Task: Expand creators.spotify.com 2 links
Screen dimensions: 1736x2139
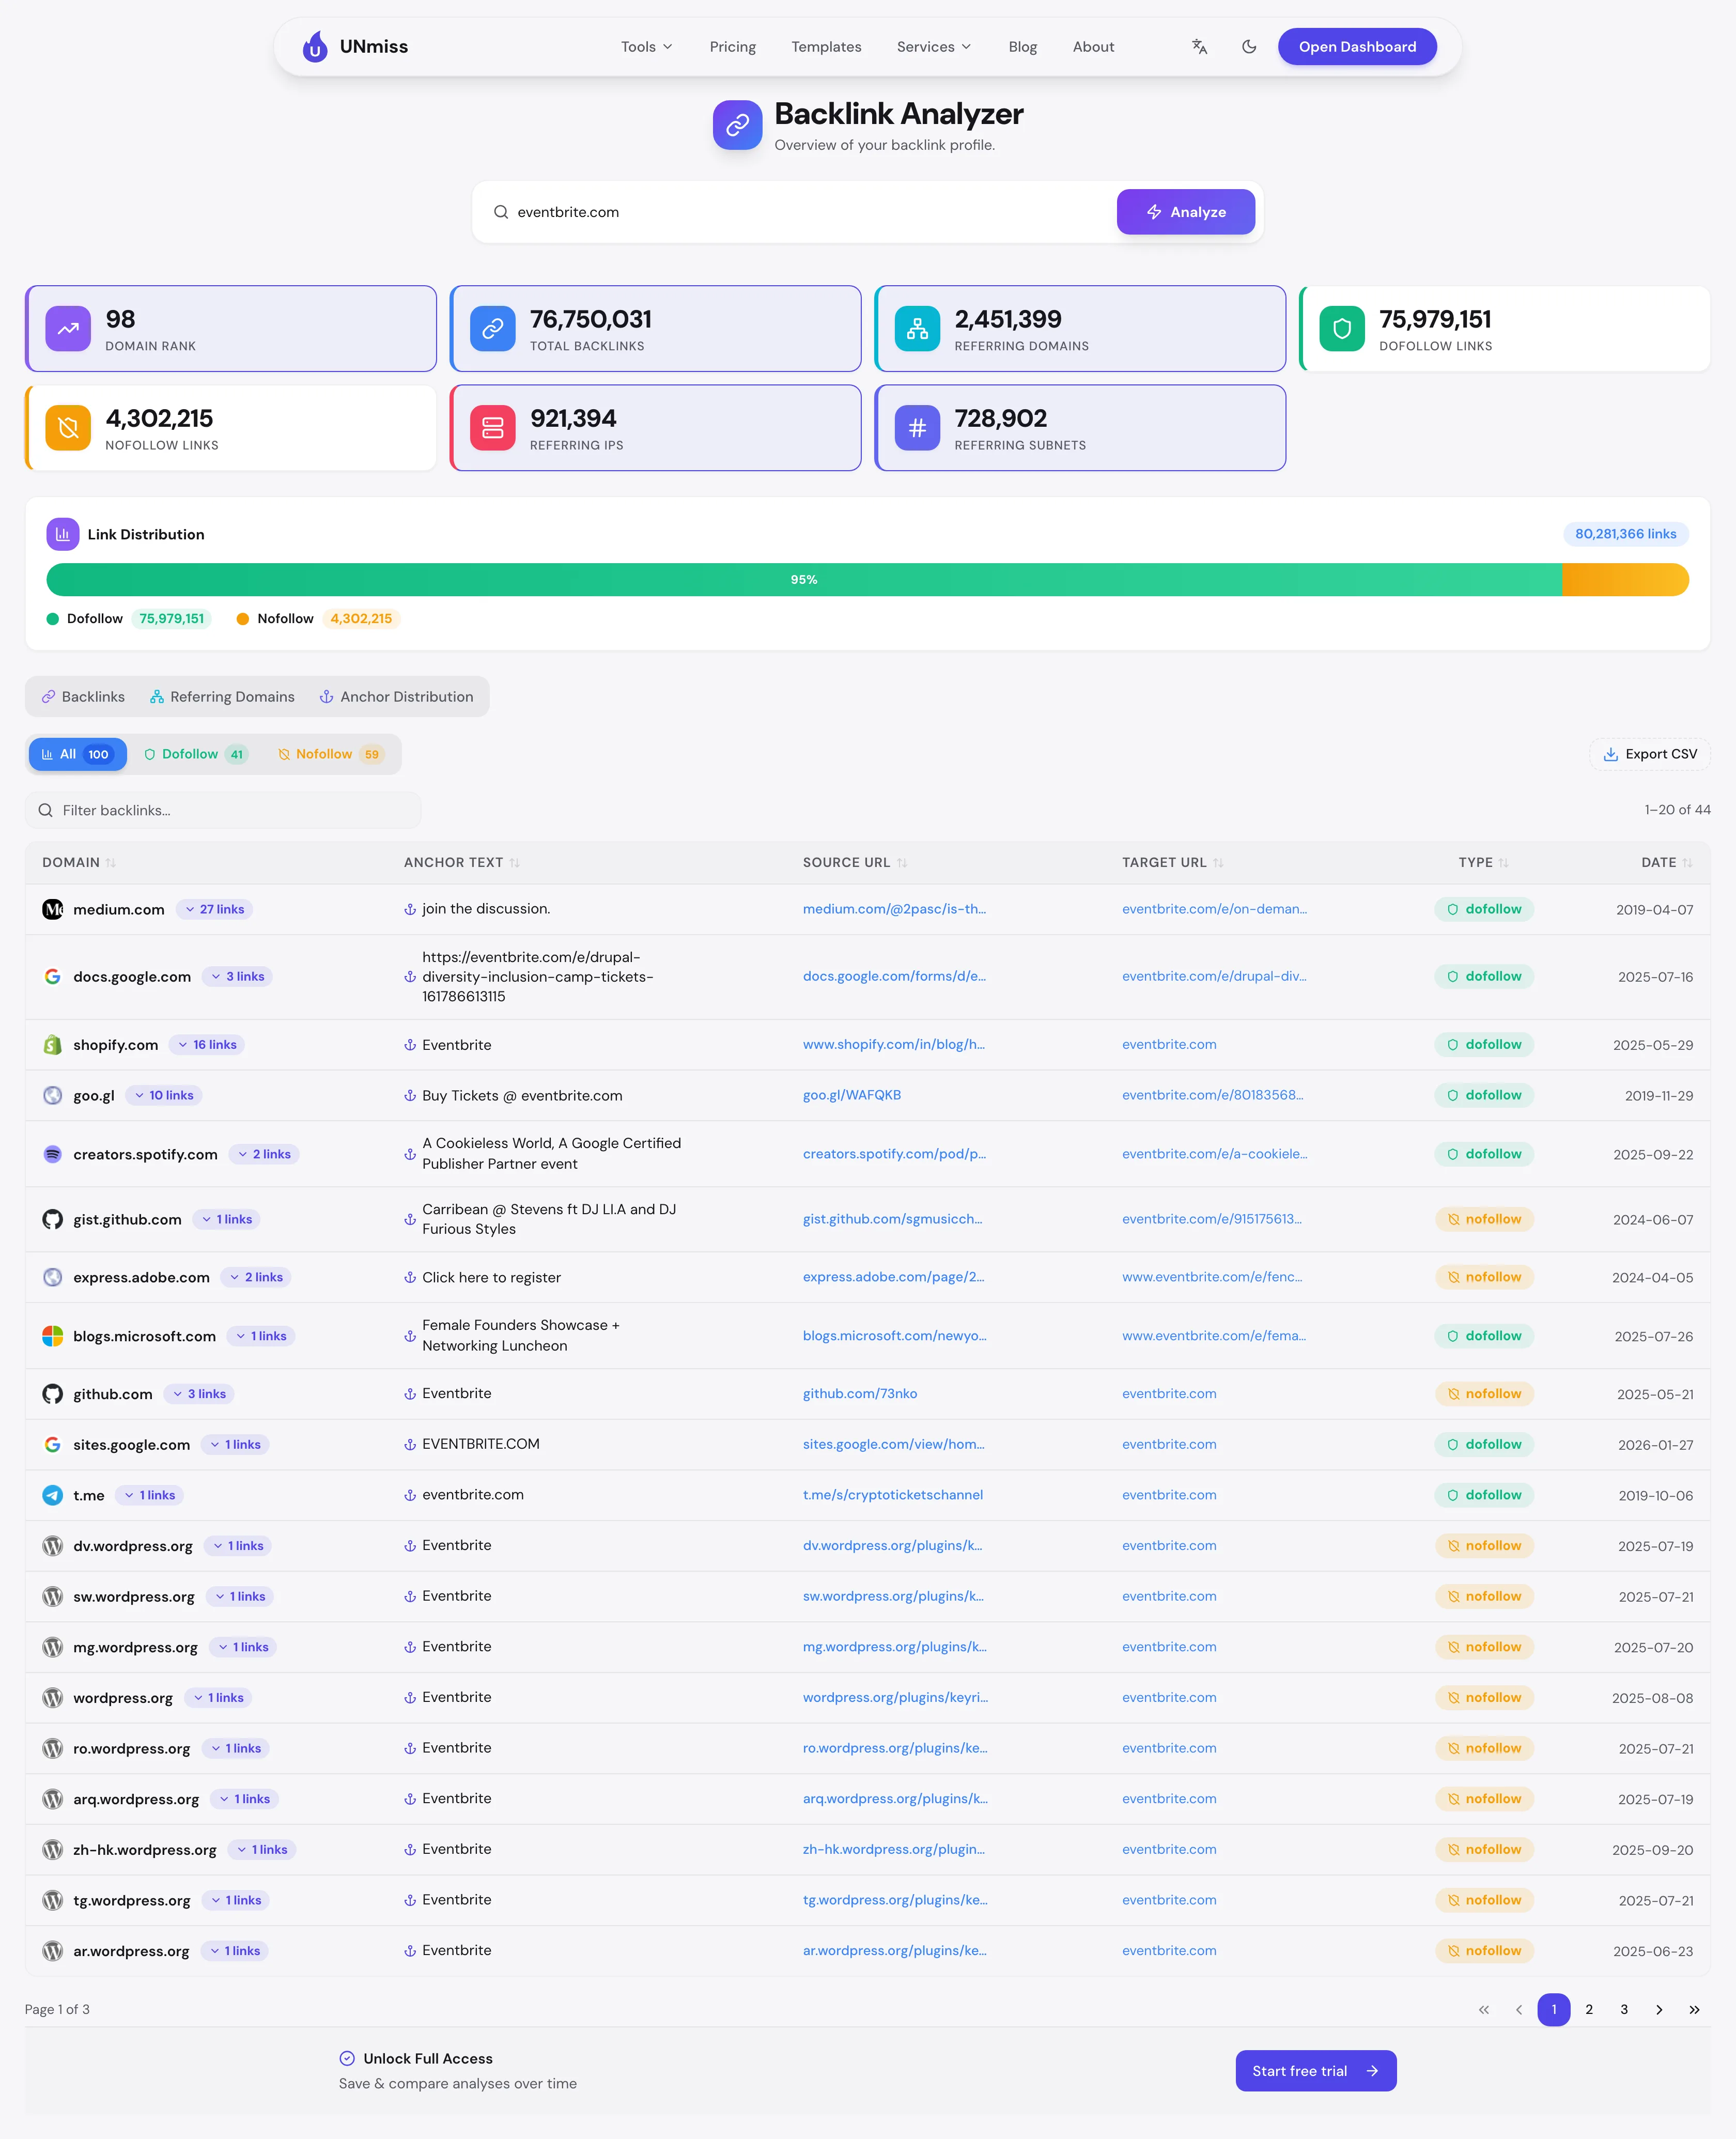Action: [x=264, y=1154]
